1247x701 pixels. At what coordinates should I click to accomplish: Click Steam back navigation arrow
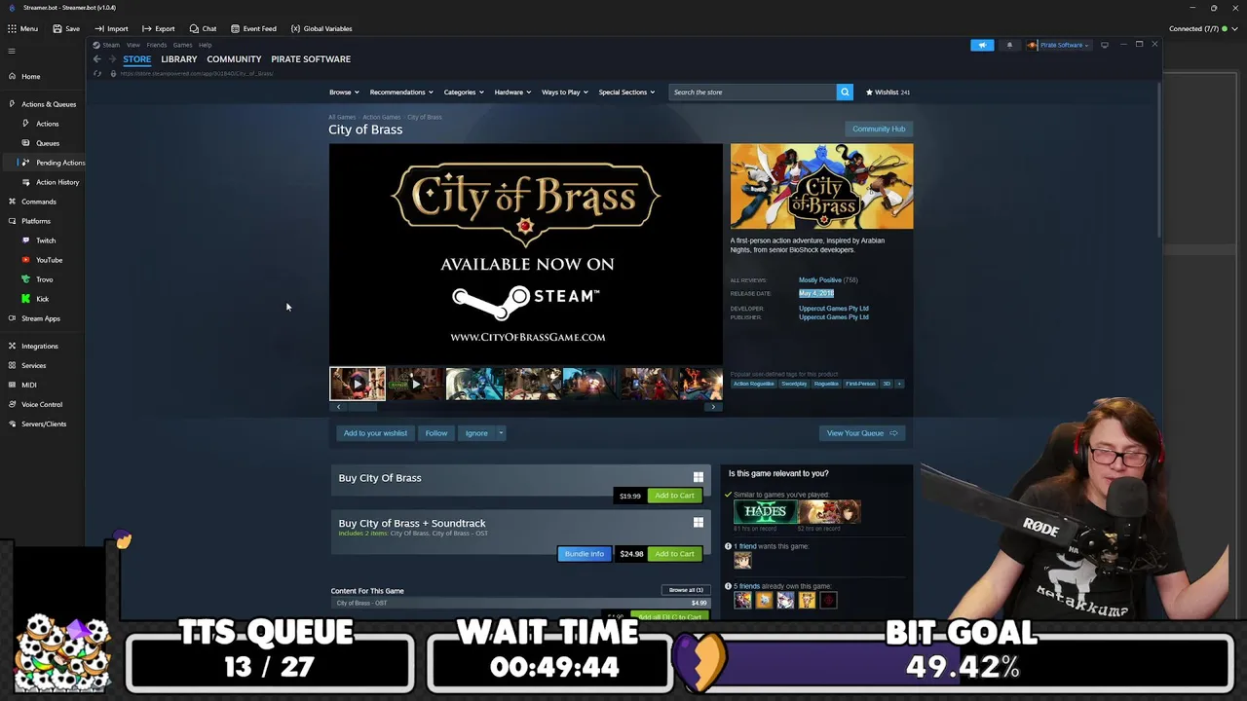96,59
